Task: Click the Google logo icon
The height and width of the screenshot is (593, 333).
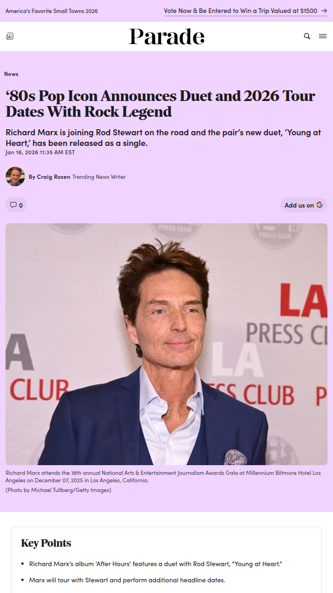Action: tap(320, 205)
